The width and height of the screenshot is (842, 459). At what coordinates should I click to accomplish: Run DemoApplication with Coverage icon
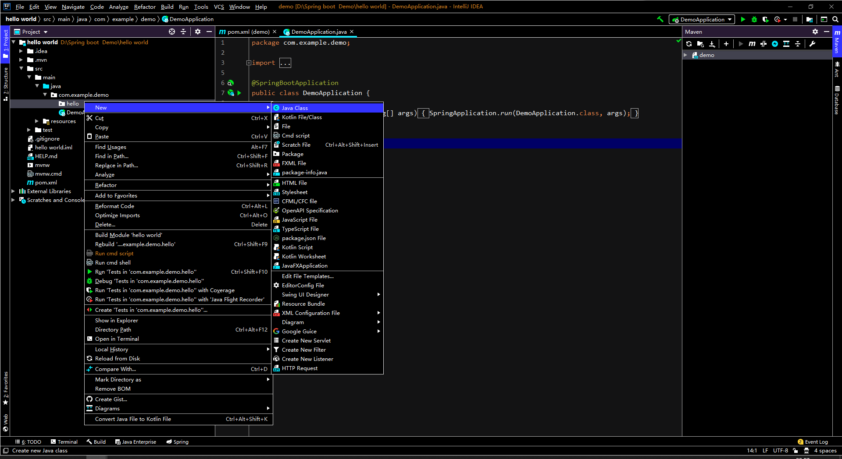(766, 19)
